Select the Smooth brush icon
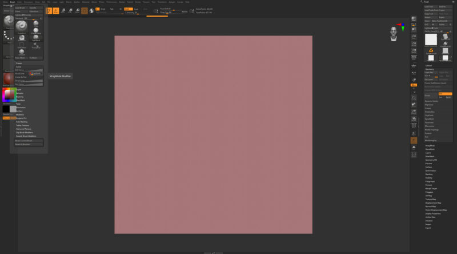Screen dimensions: 457x254 click(x=22, y=52)
